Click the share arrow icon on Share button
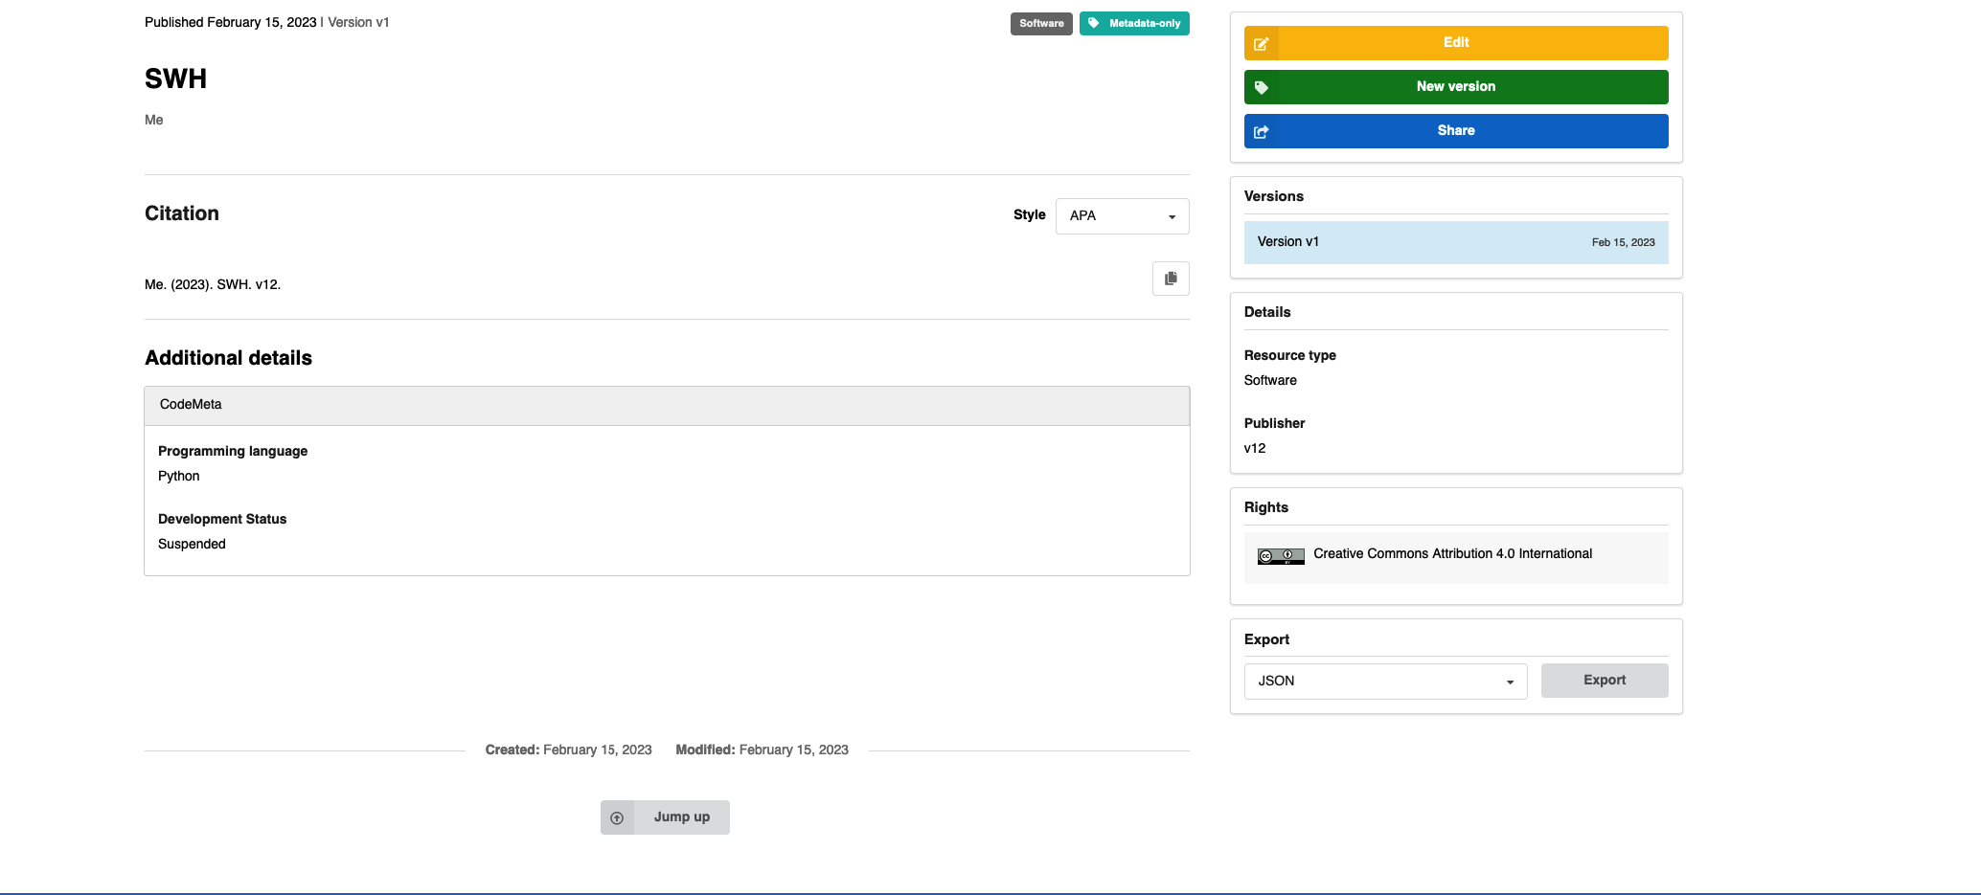 coord(1261,131)
